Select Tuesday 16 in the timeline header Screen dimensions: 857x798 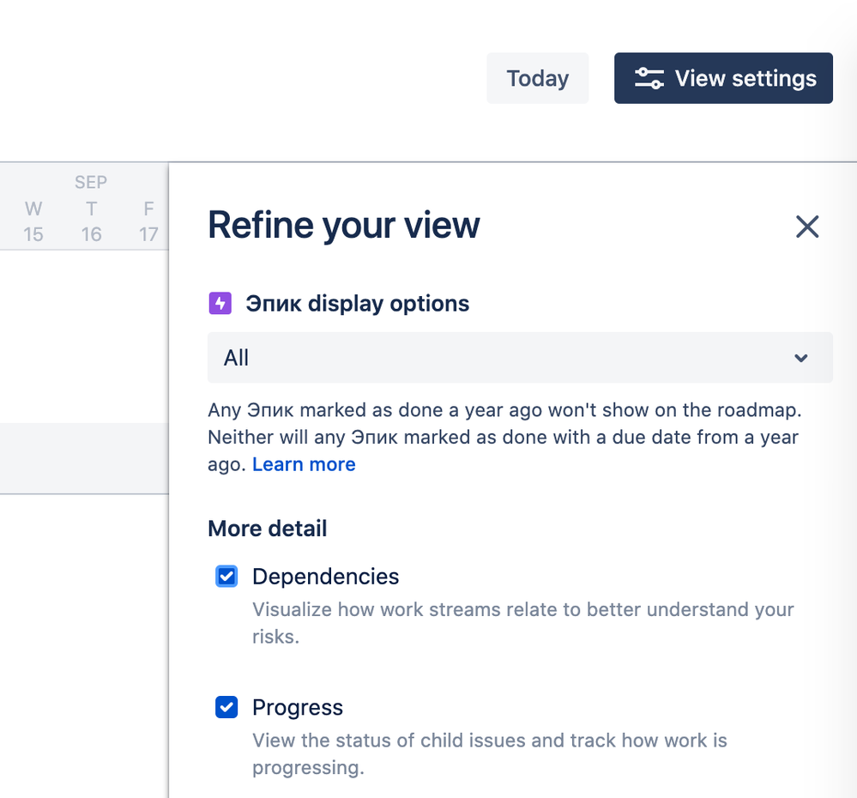pos(91,221)
